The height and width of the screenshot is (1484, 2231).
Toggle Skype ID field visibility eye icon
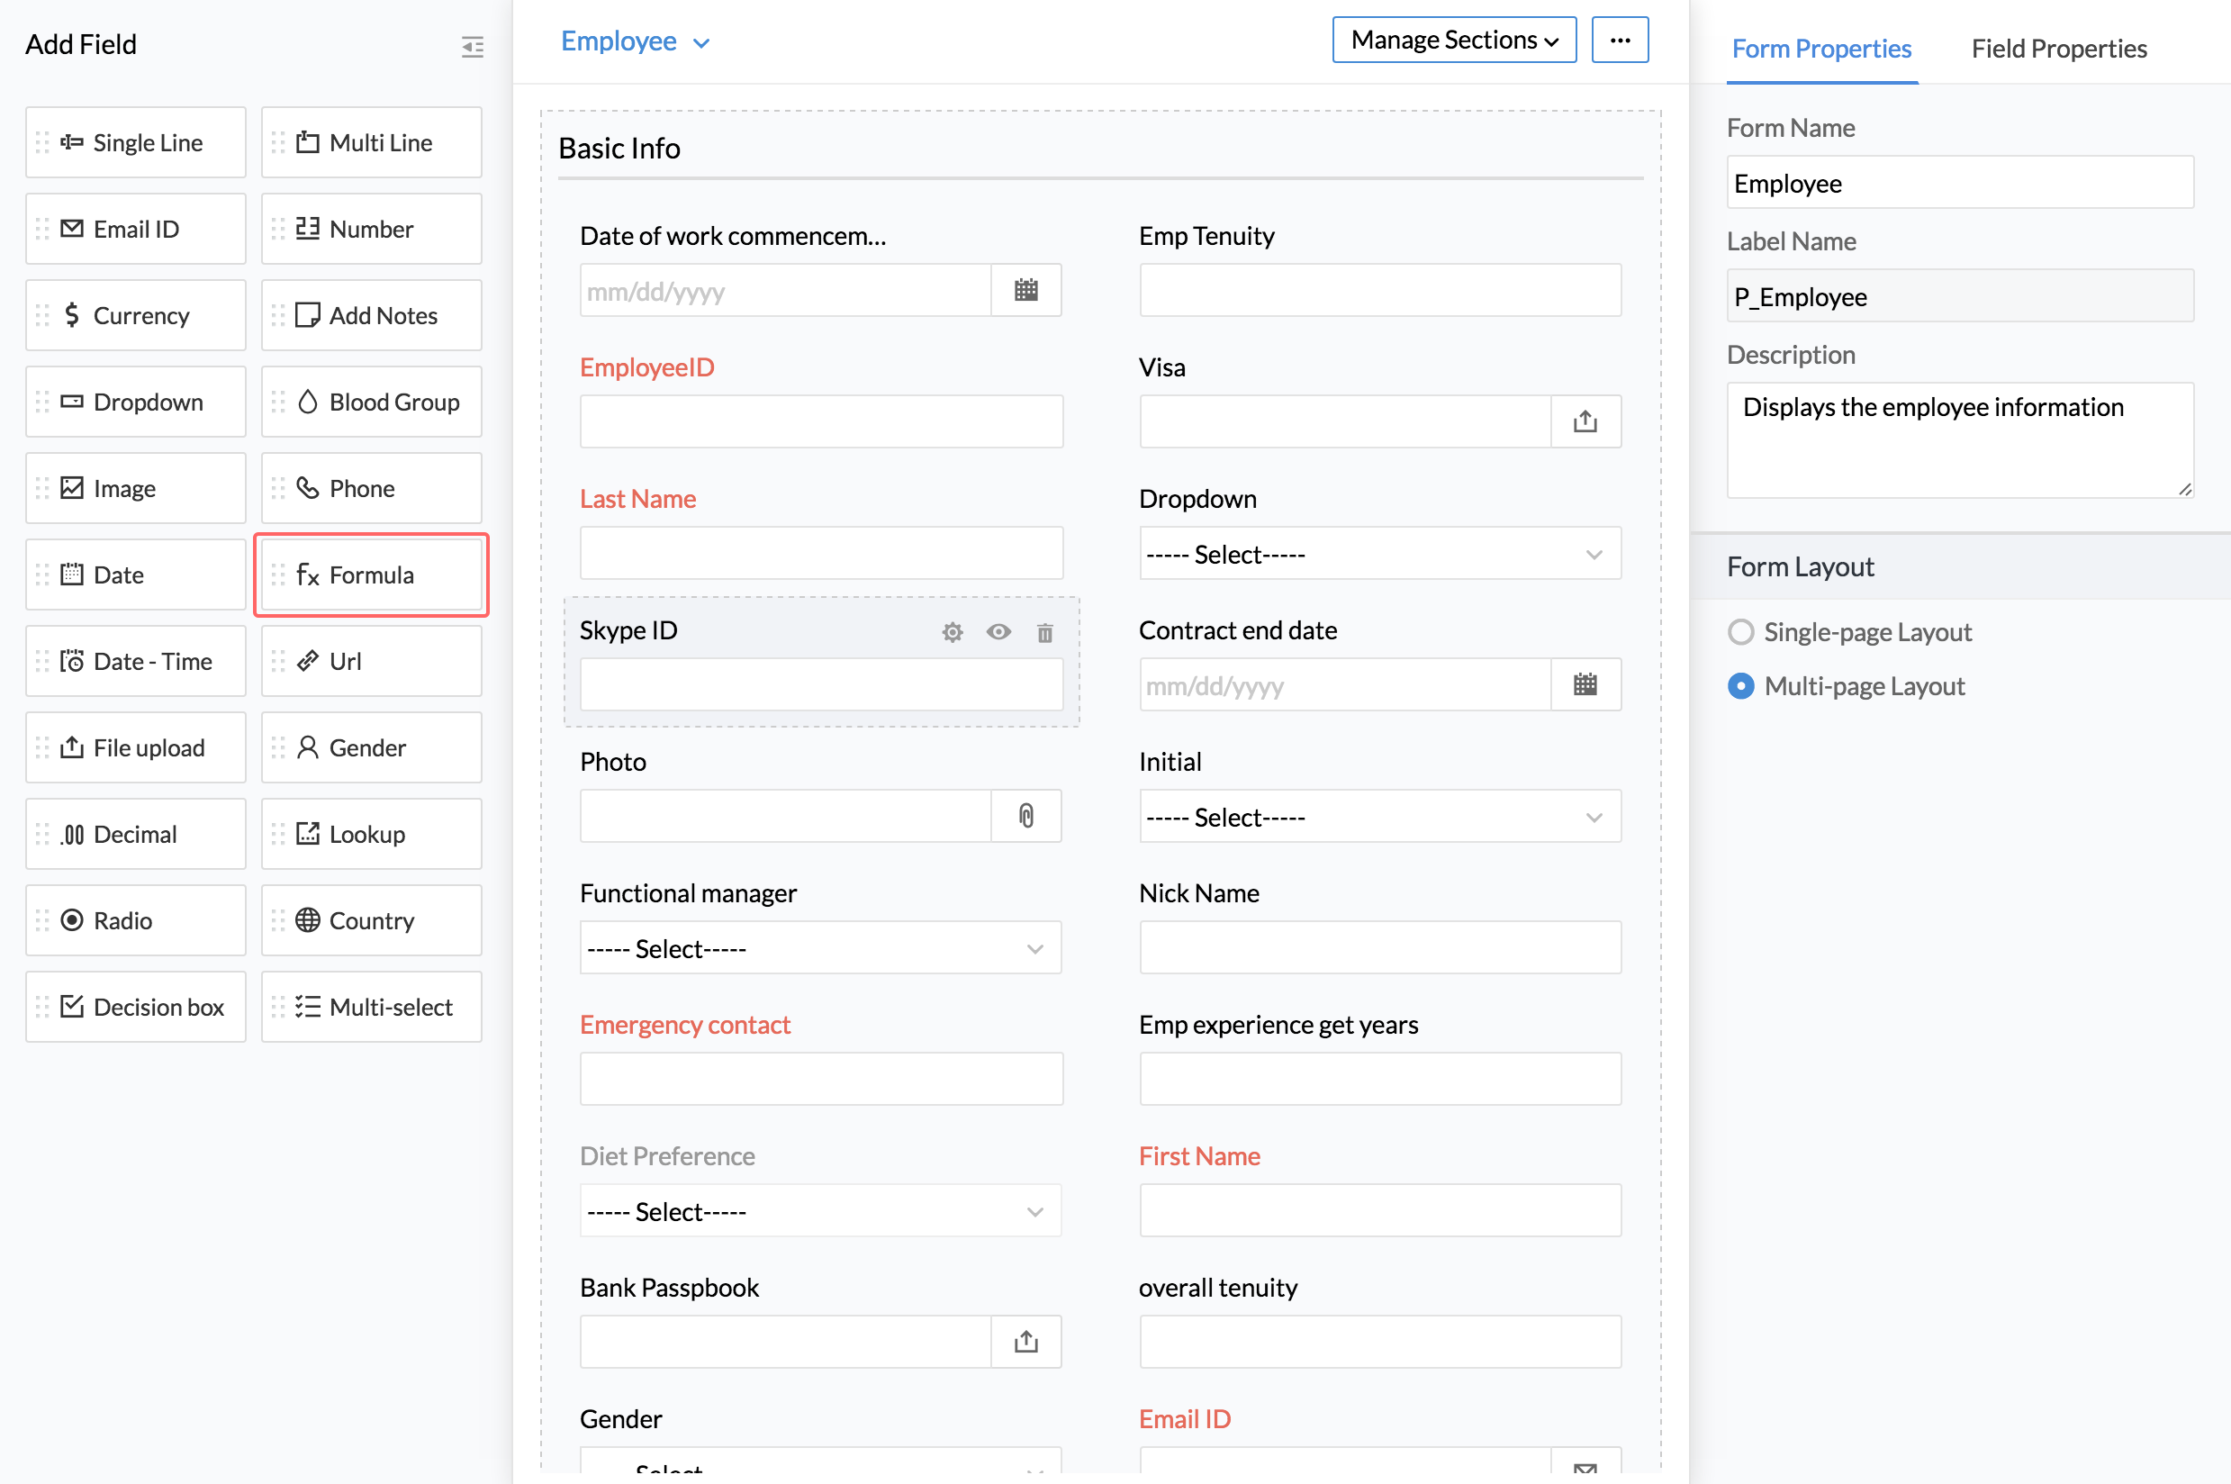(x=998, y=631)
